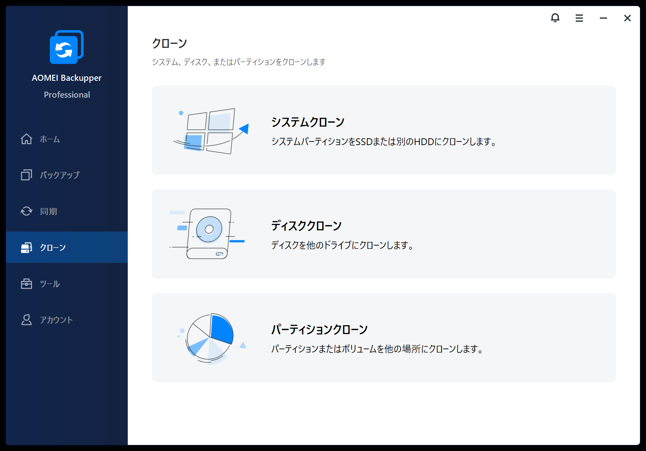Viewport: 646px width, 451px height.
Task: Click the AOMEI Backupper logo icon
Action: coord(66,47)
